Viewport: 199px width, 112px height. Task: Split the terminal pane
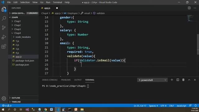(x=178, y=80)
